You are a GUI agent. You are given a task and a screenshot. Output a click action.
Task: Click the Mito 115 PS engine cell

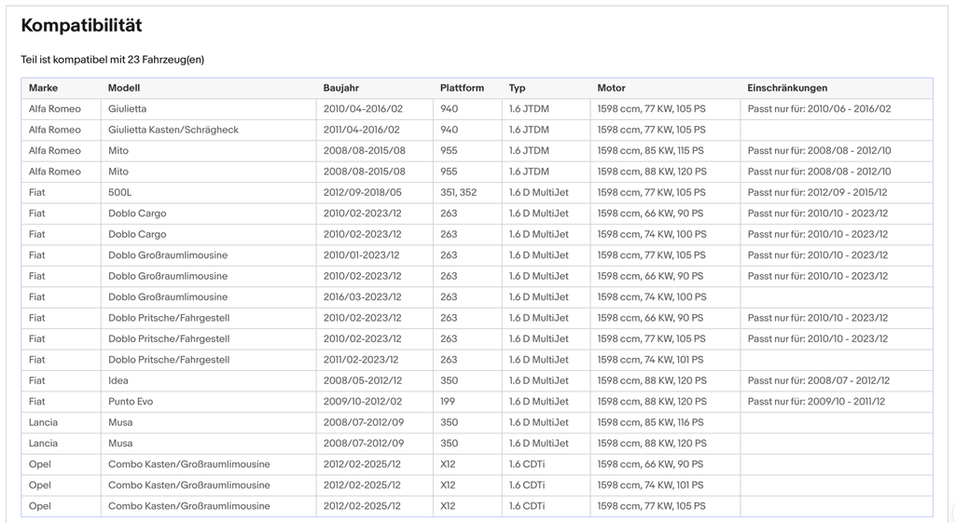pos(665,150)
